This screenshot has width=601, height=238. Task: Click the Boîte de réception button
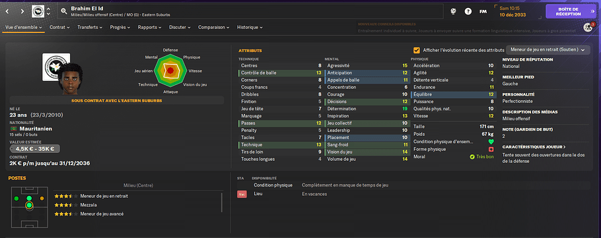pos(571,11)
